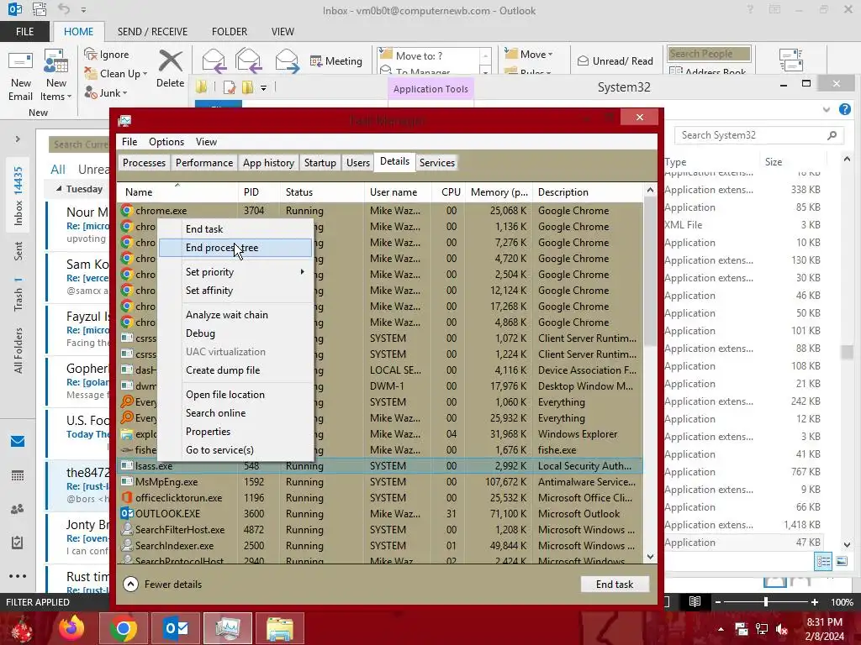Click All filter in Outlook message list
Viewport: 861px width, 645px height.
[58, 170]
